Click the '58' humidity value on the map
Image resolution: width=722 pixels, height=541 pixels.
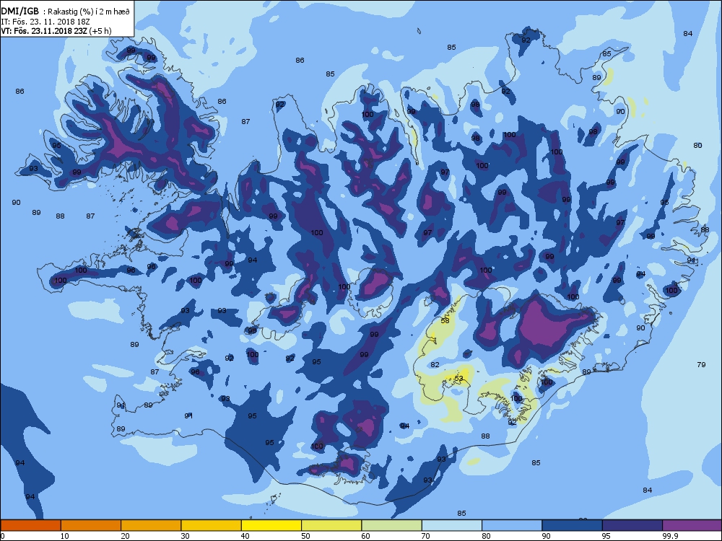[x=445, y=321]
